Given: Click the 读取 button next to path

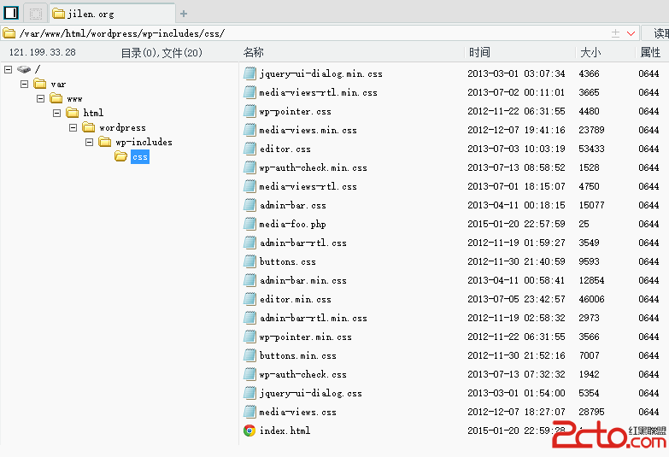Looking at the screenshot, I should tap(658, 33).
